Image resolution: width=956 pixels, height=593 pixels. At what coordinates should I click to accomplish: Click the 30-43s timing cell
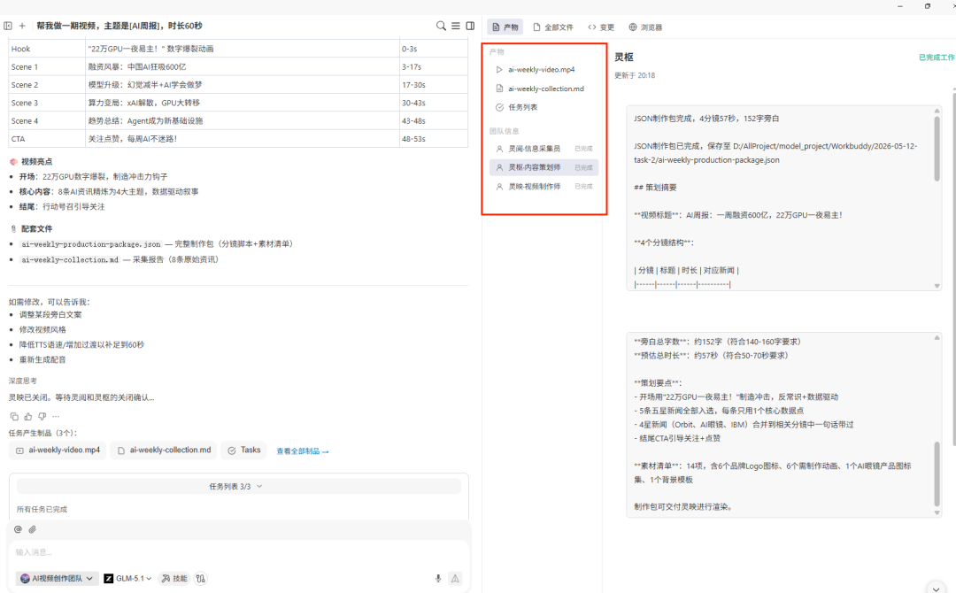point(434,103)
